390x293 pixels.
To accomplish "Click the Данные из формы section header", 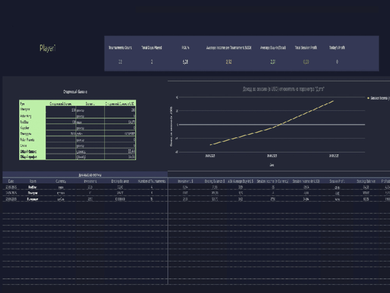I will [x=90, y=175].
